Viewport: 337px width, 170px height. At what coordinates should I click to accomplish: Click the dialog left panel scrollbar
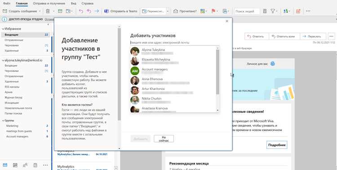119,74
